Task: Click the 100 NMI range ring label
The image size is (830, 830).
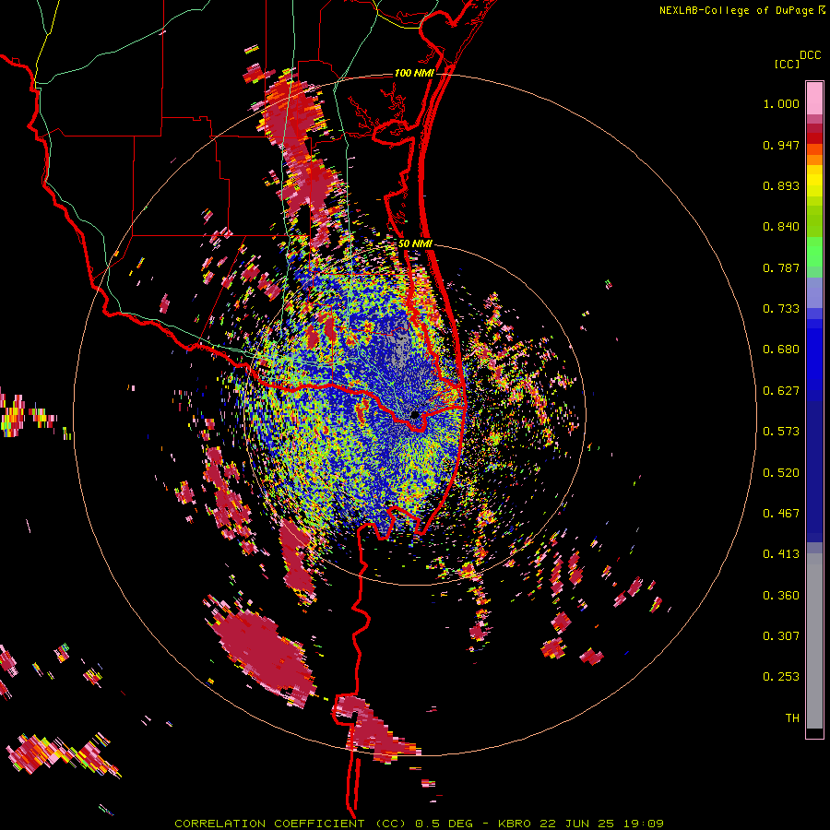Action: 414,73
